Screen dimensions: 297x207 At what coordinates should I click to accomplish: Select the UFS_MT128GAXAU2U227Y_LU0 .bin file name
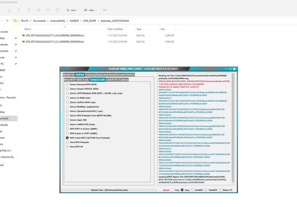pos(55,35)
